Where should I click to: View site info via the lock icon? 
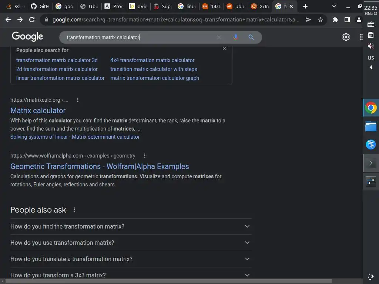[x=47, y=20]
